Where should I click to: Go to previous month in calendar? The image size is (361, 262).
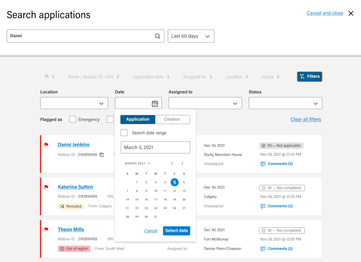click(172, 163)
